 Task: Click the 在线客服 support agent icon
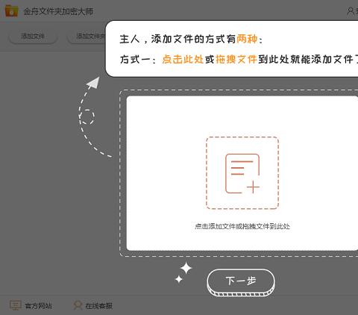point(78,305)
